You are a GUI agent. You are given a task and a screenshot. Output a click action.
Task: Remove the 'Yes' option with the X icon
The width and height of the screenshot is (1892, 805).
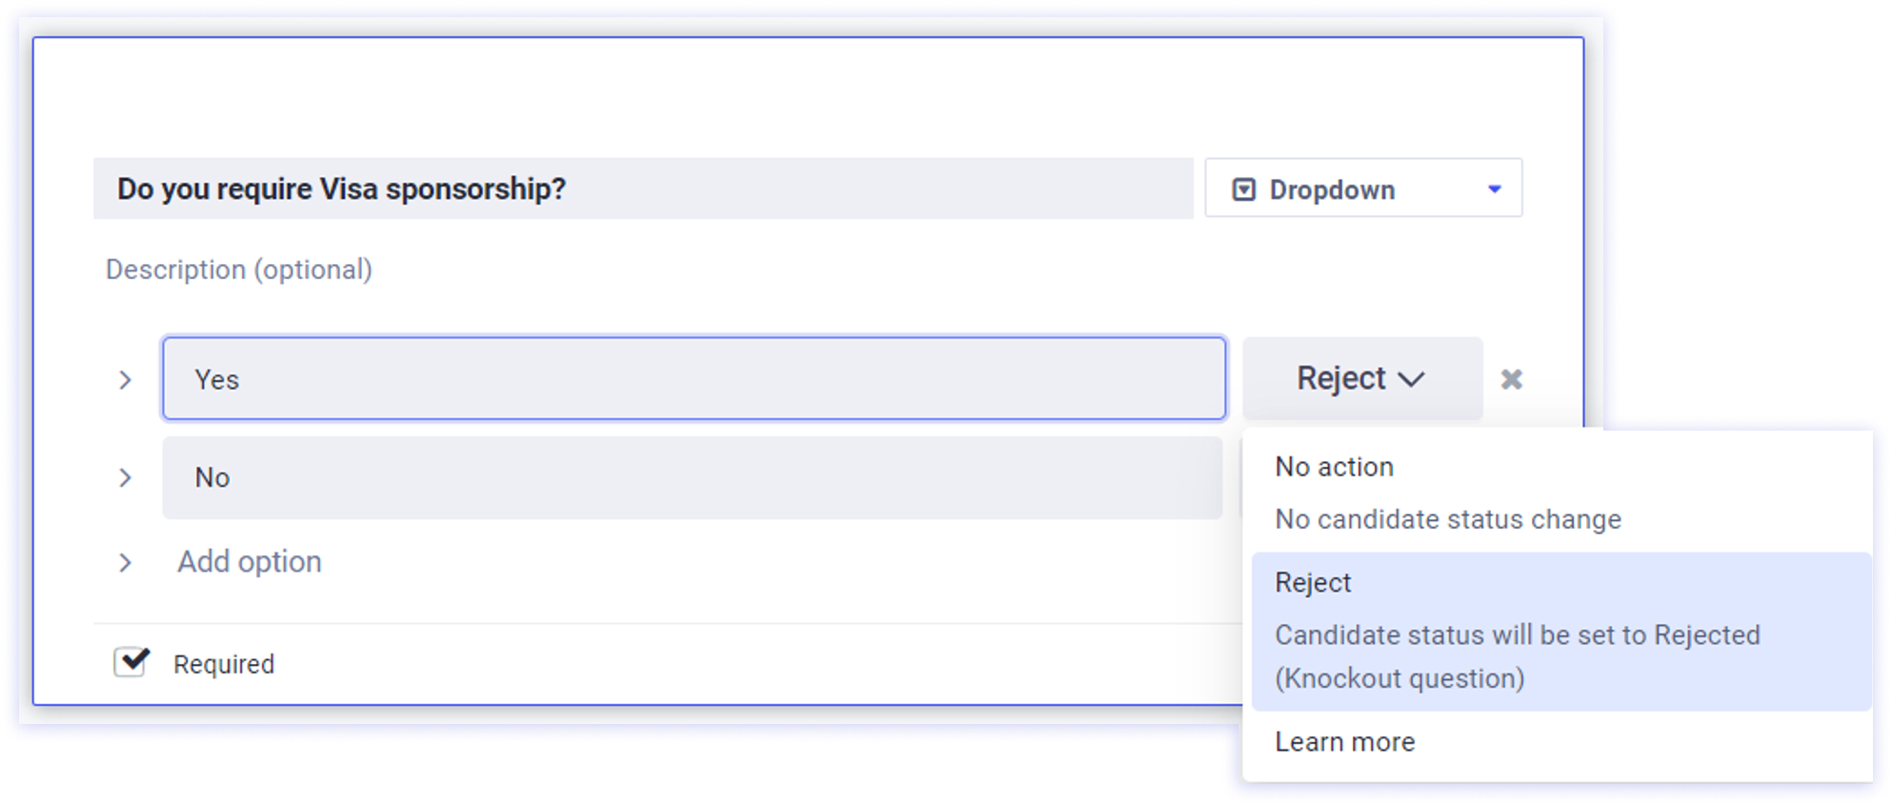tap(1511, 379)
